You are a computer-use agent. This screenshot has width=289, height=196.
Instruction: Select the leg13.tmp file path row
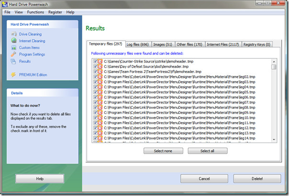179,133
